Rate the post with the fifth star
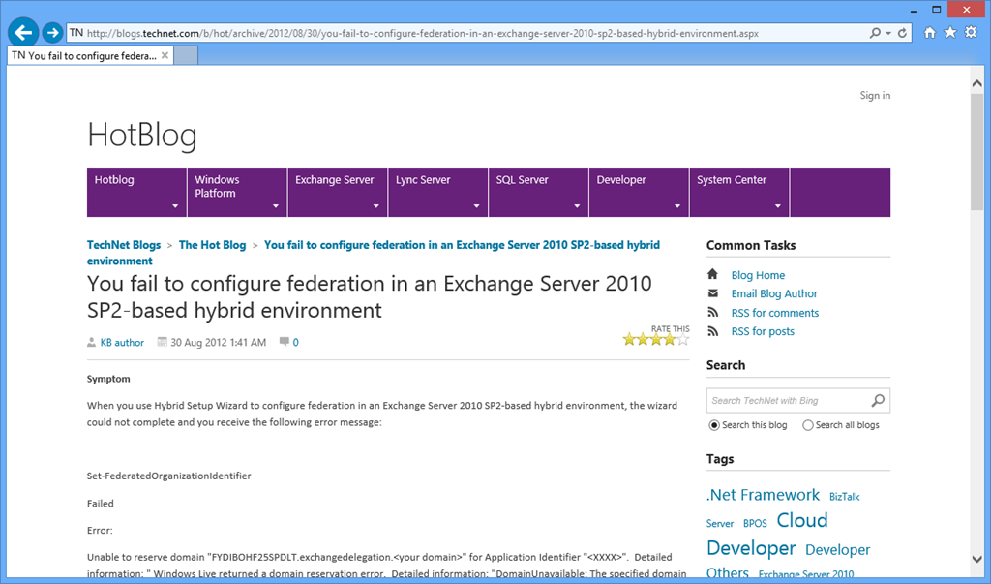 click(683, 340)
